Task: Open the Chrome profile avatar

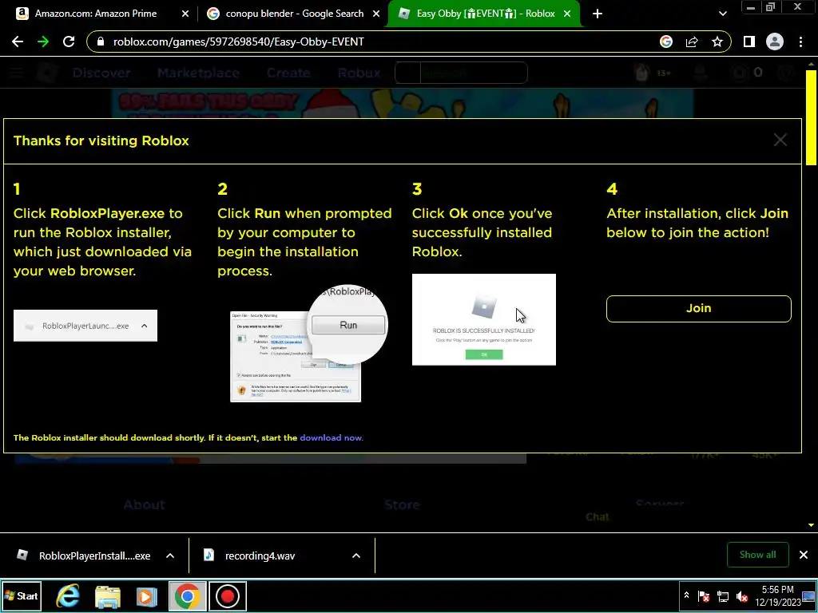Action: 775,42
